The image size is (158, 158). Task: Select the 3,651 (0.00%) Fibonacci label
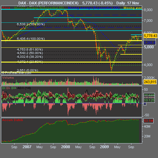27,70
